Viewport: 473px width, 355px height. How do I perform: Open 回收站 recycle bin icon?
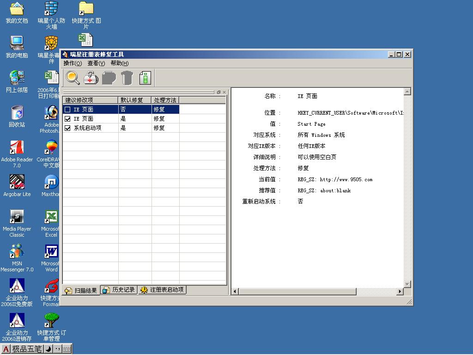[x=17, y=116]
